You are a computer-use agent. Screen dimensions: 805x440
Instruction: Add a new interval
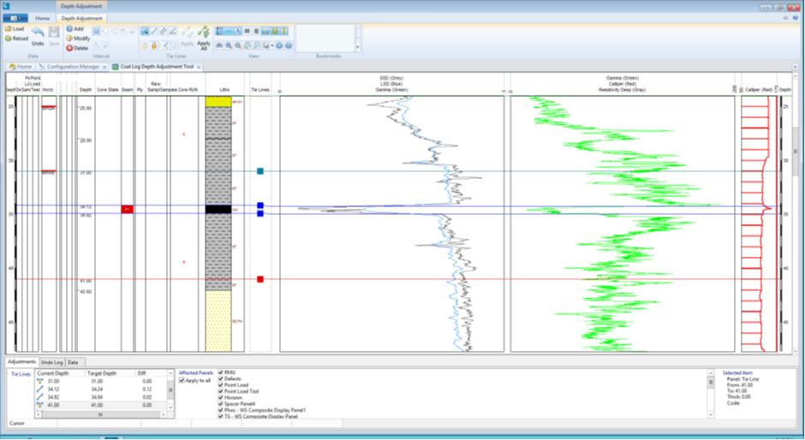click(x=75, y=29)
